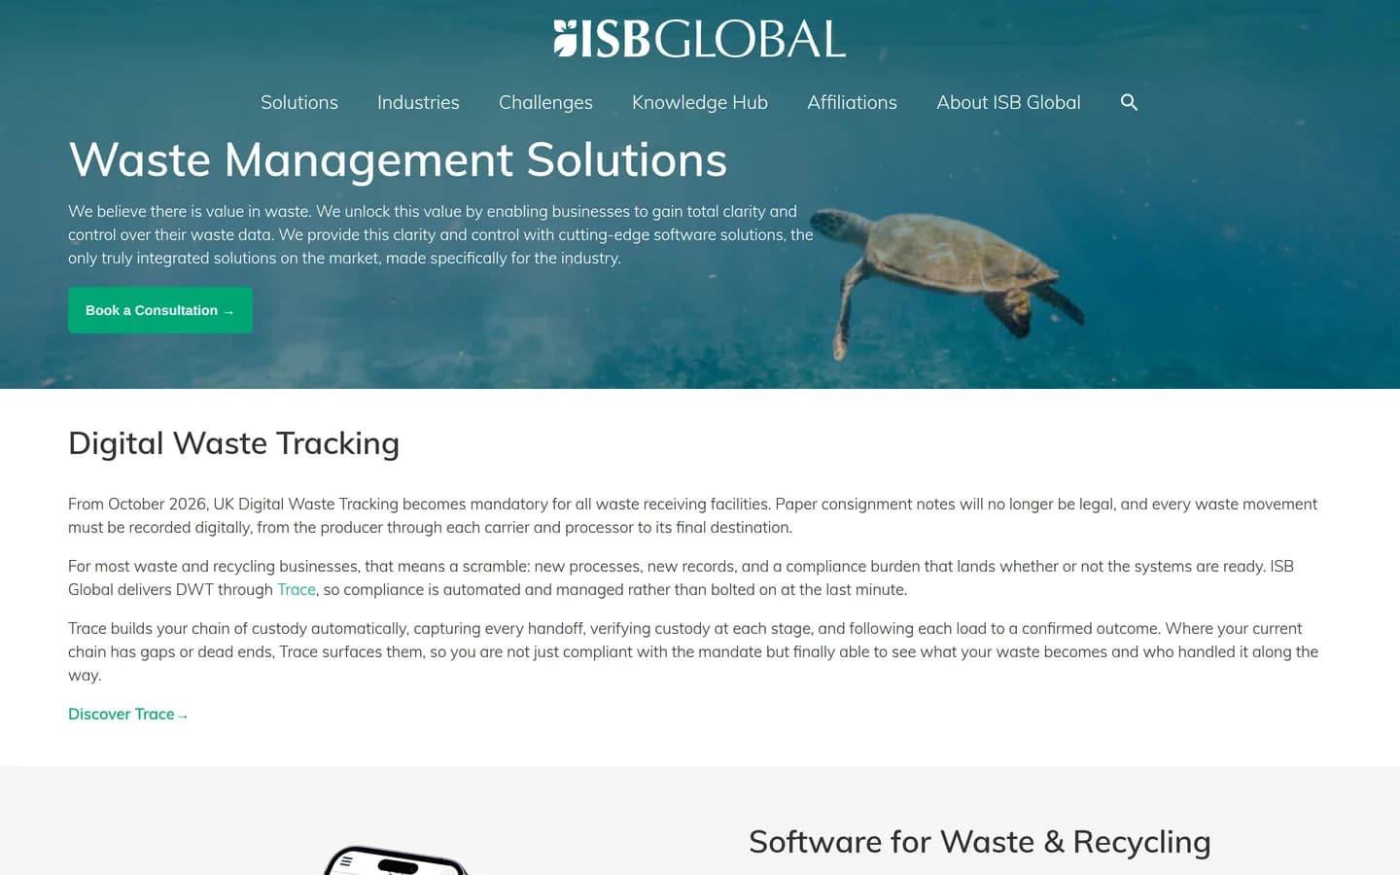This screenshot has width=1400, height=875.
Task: Select the Waste Management Solutions heading
Action: (x=398, y=159)
